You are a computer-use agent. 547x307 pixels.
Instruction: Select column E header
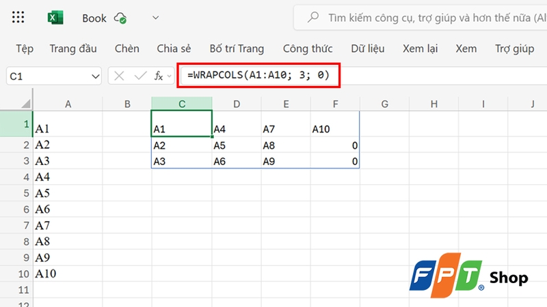click(286, 104)
